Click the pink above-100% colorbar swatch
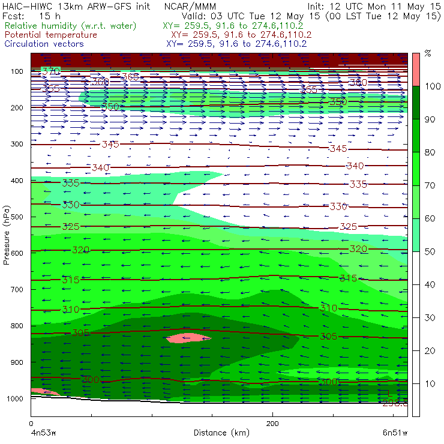This screenshot has height=444, width=444. tap(416, 70)
